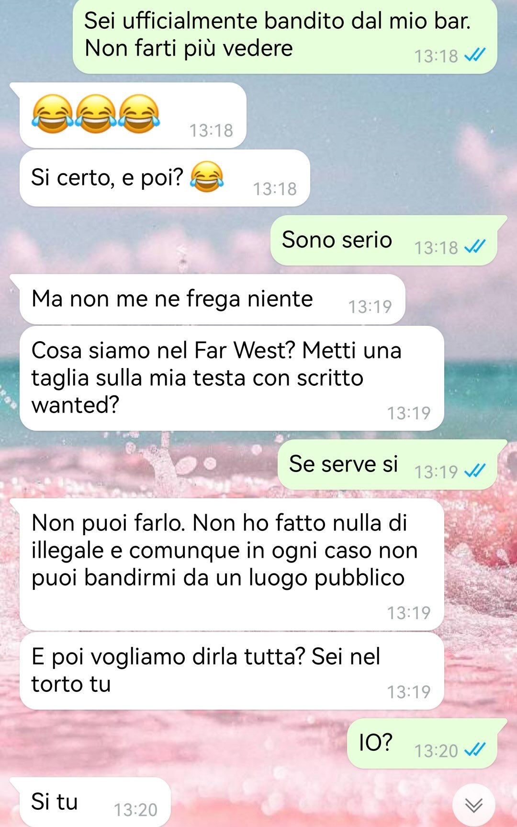Image resolution: width=517 pixels, height=827 pixels.
Task: Tap the 13:19 timestamp under 'luogo pubblico'
Action: tap(409, 612)
